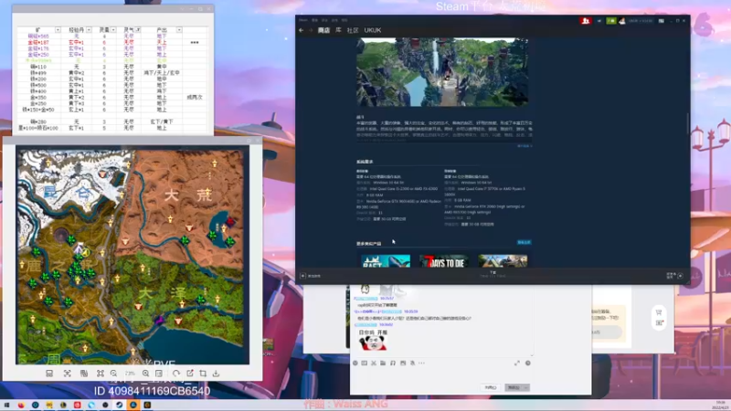The image size is (731, 411).
Task: Open chat history clock icon
Action: pyautogui.click(x=528, y=363)
